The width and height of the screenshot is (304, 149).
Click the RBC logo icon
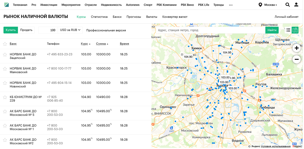[7, 5]
